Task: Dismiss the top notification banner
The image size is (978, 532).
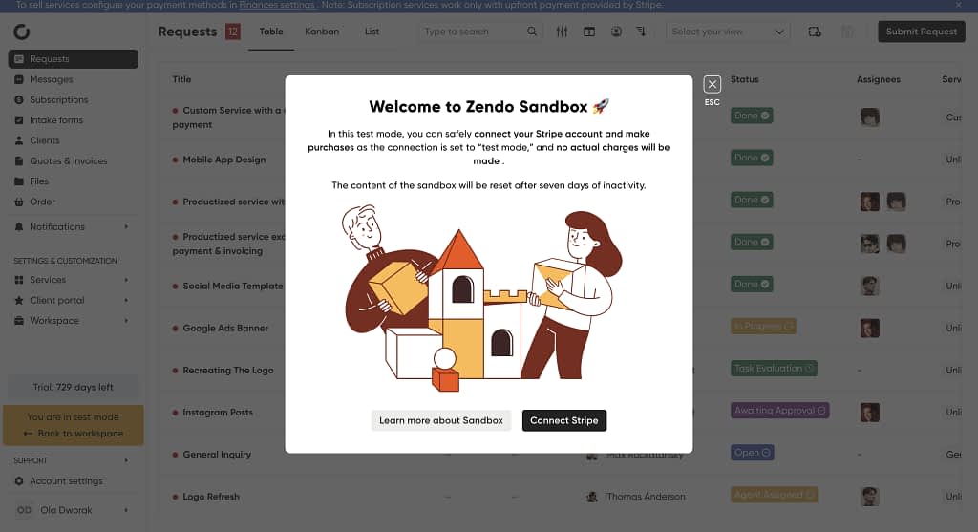Action: 959,5
